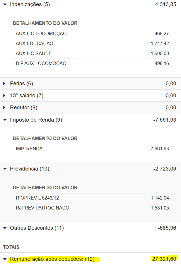Expand the Férias (6) row arrow
The width and height of the screenshot is (181, 264).
pos(4,84)
